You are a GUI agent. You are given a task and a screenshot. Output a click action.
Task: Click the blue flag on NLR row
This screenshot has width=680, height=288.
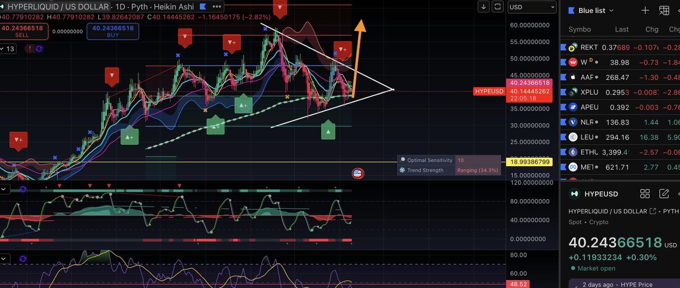[563, 122]
